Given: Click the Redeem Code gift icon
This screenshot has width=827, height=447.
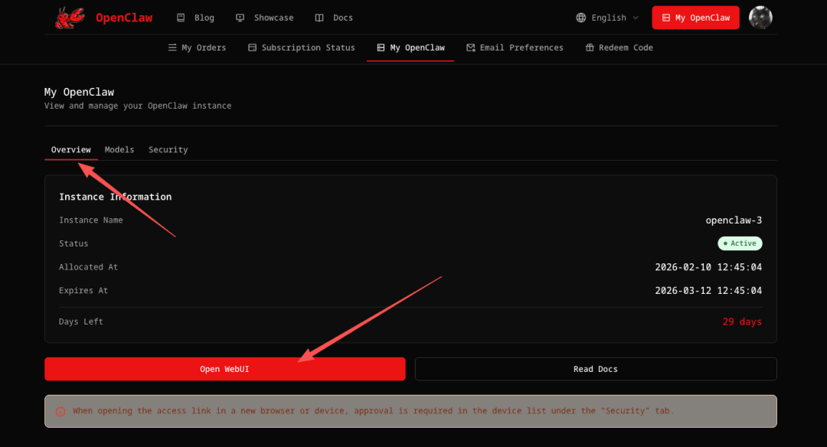Looking at the screenshot, I should tap(590, 47).
